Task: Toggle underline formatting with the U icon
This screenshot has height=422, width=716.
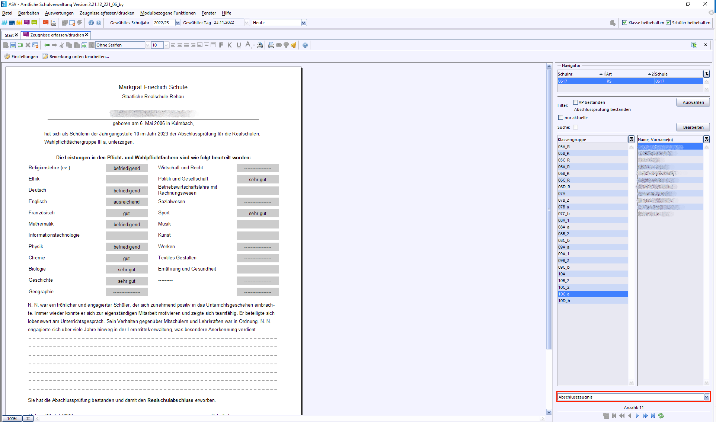Action: coord(239,45)
